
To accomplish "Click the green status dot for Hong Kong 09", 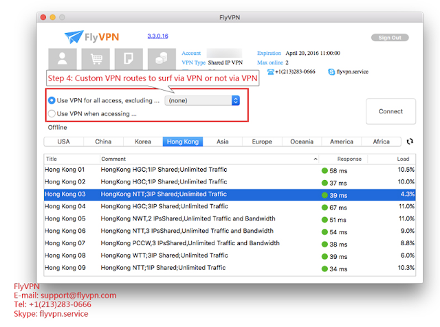I will tap(324, 269).
